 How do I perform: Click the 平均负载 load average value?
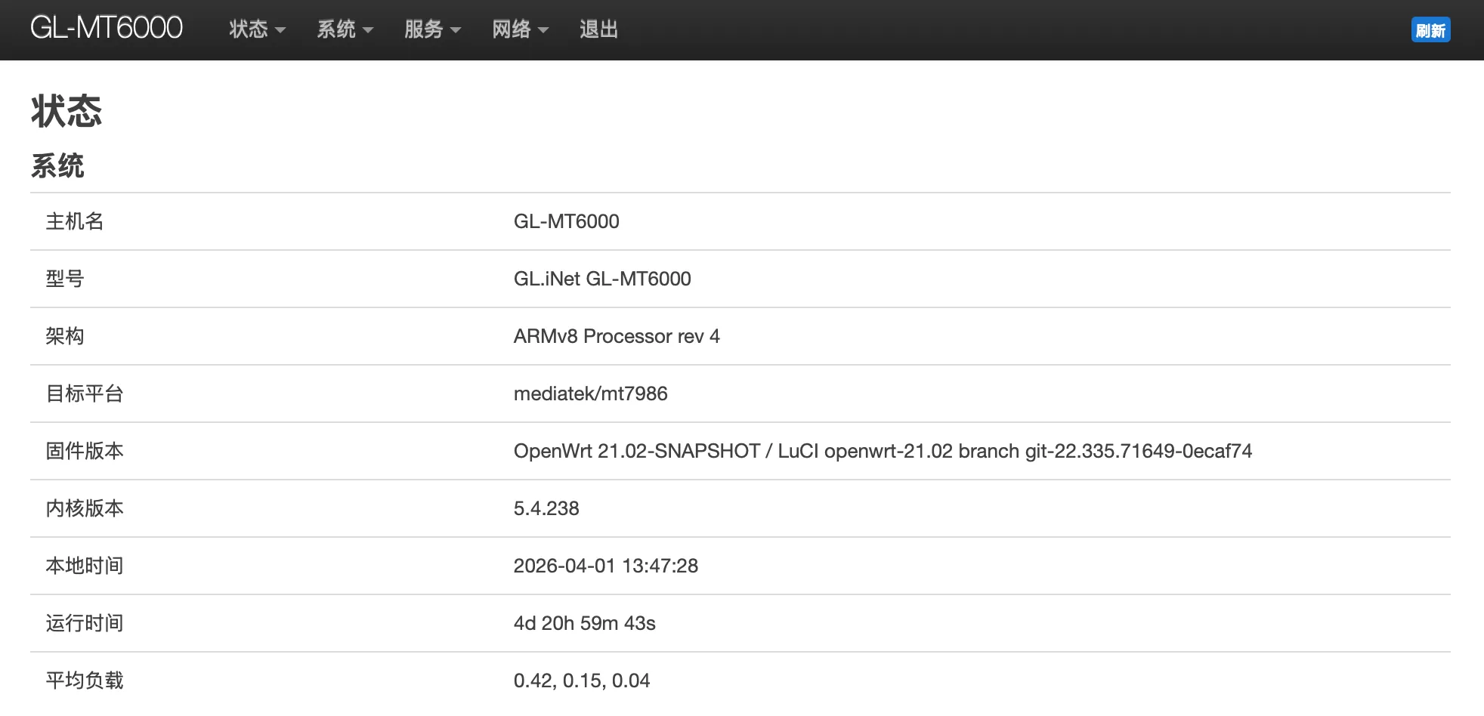(x=582, y=681)
